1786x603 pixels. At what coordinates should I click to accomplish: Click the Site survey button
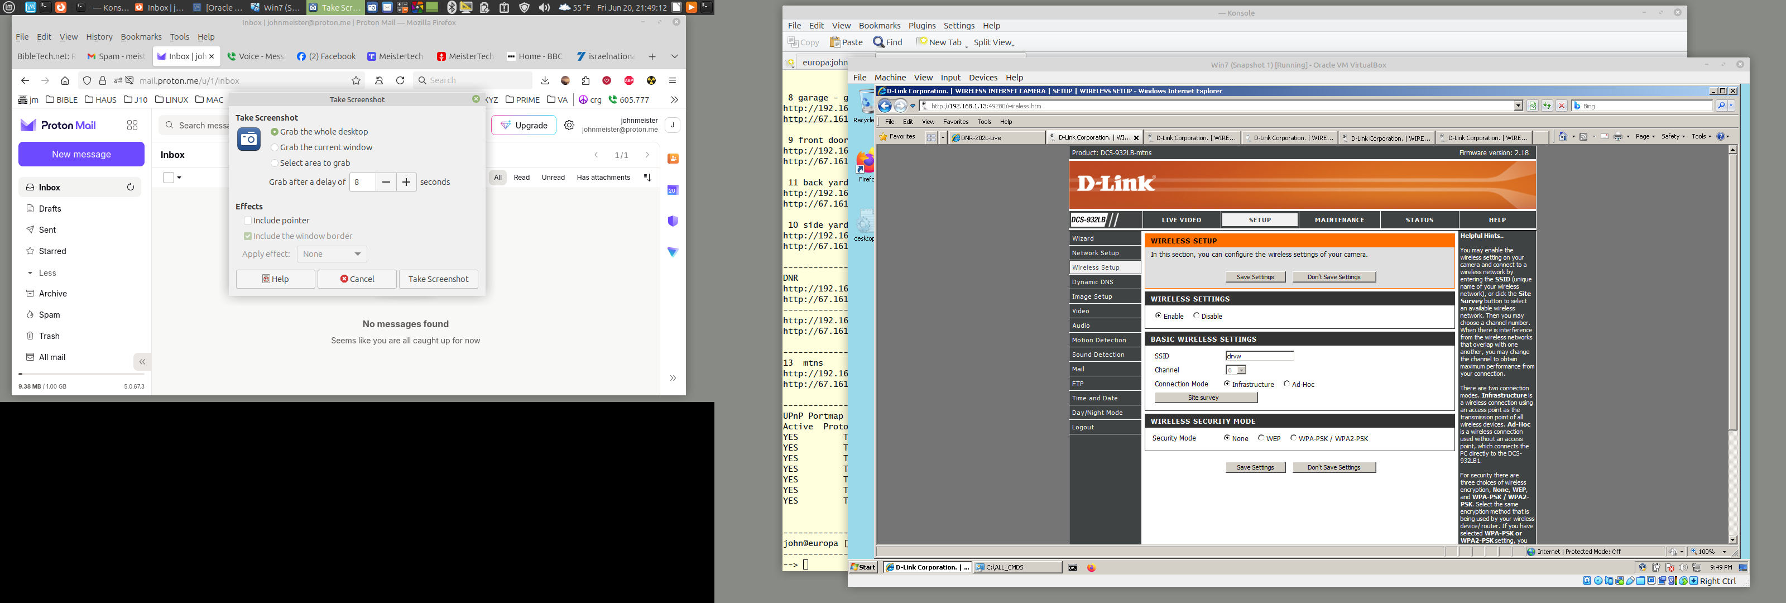point(1205,398)
